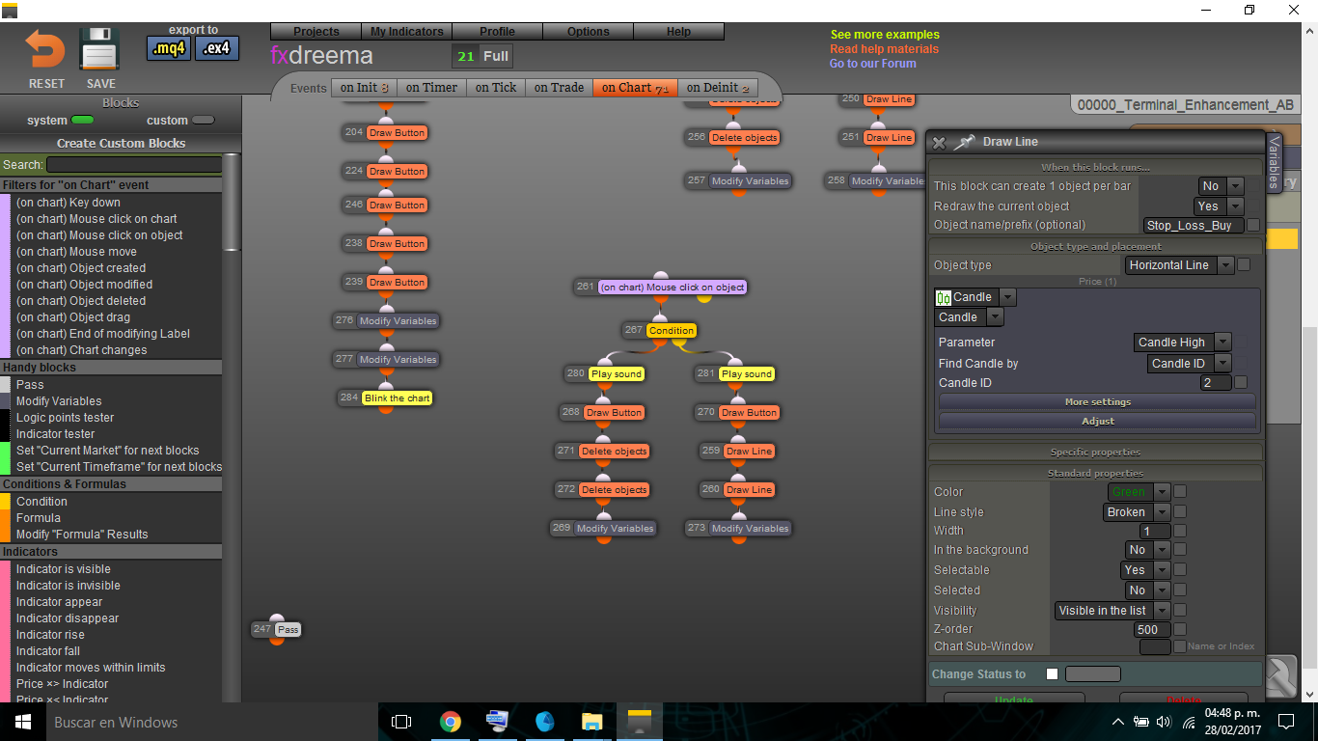Select Draw Line block 259
The image size is (1318, 741).
tap(749, 451)
